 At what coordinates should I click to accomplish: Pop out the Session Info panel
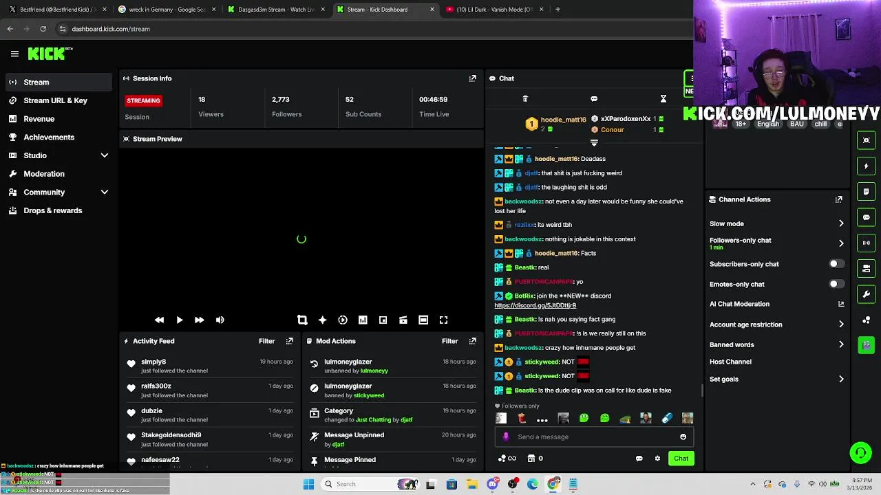click(x=472, y=78)
